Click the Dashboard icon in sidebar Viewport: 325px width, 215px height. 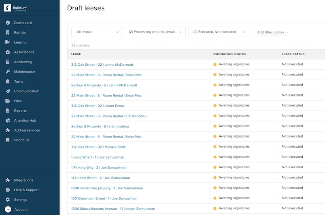click(8, 23)
